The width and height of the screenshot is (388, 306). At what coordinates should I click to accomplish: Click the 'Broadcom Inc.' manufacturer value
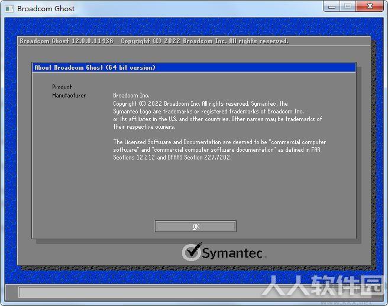tap(131, 96)
